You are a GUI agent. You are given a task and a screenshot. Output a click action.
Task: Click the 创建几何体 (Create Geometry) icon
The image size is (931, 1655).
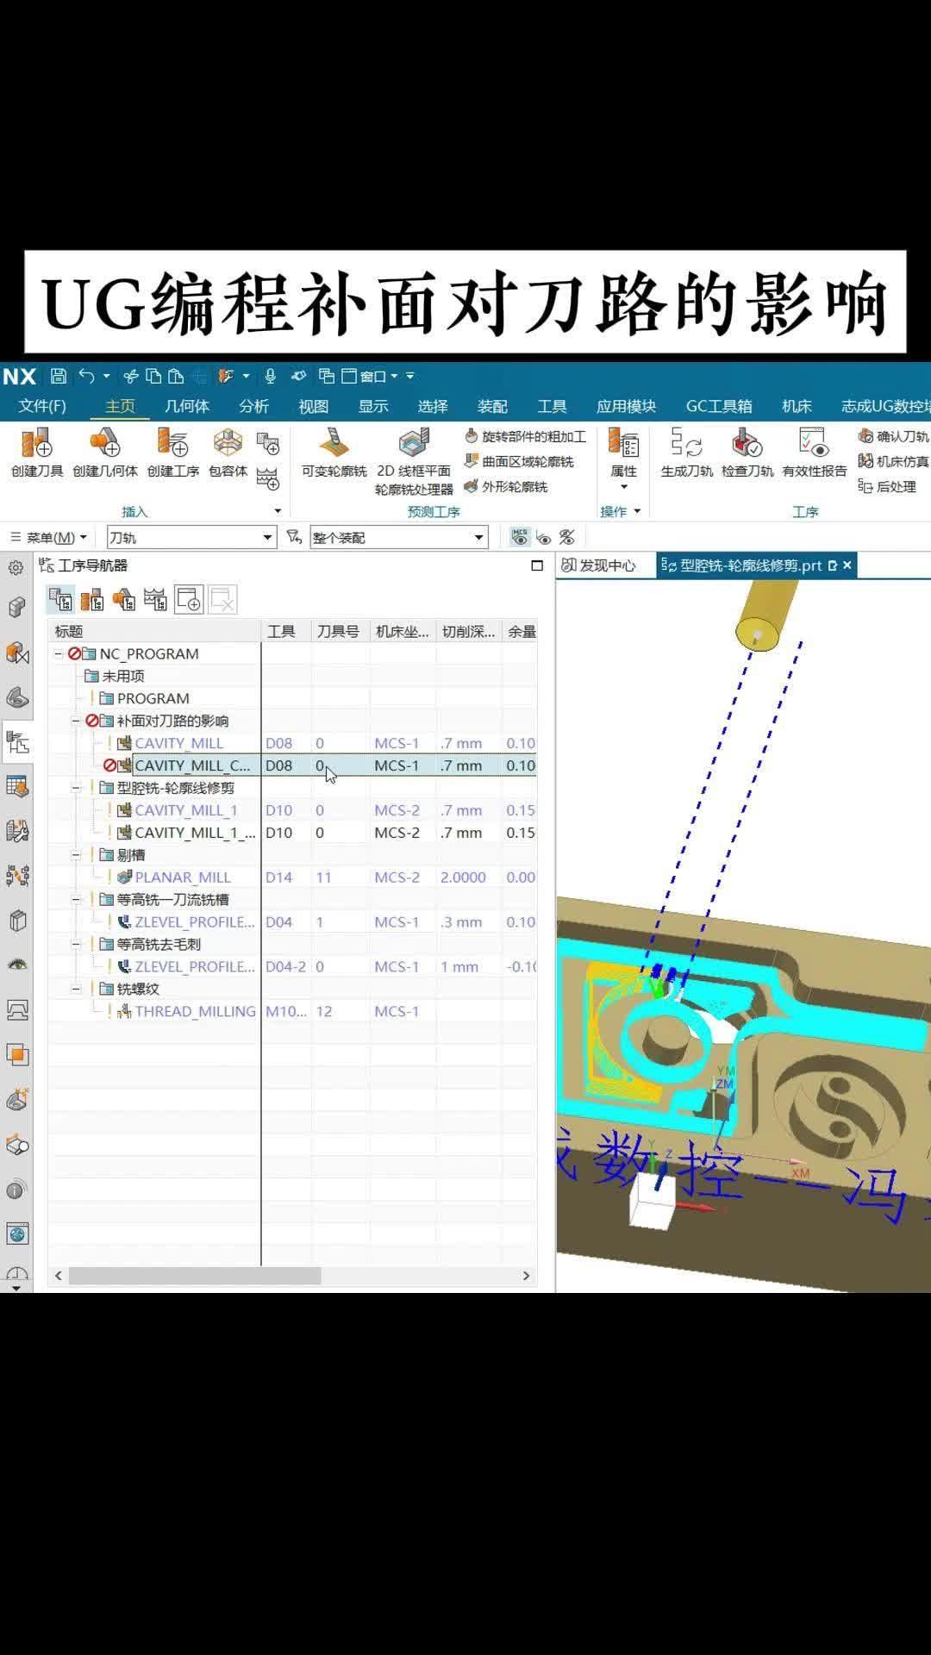pos(104,444)
